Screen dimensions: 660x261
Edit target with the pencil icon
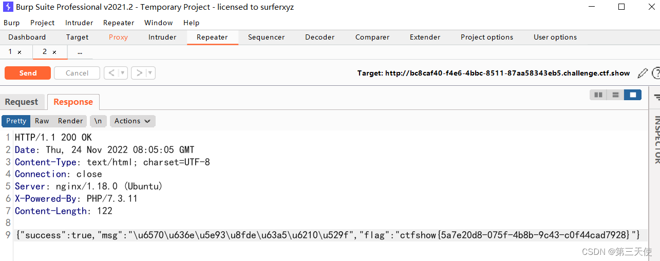(643, 73)
